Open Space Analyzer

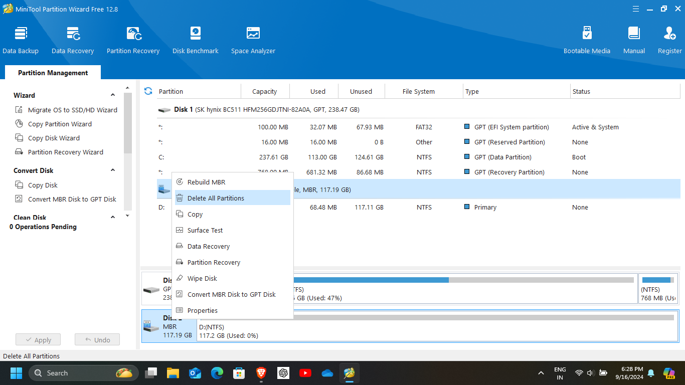253,40
